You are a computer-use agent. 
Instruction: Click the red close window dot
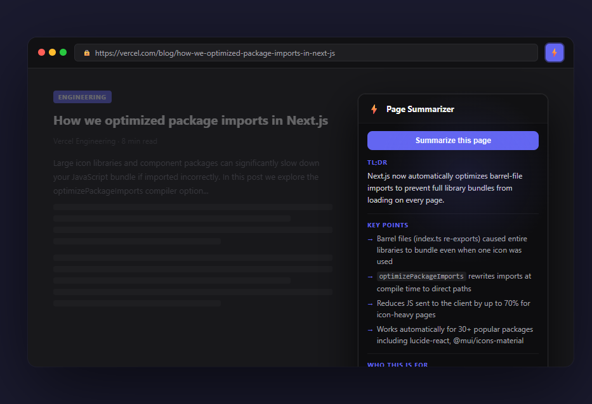pos(41,53)
